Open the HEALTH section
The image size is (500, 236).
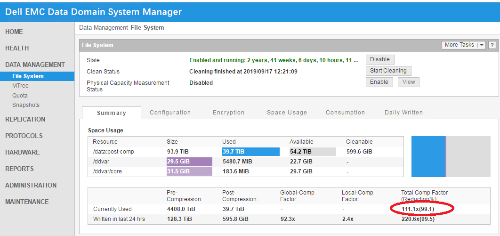[x=17, y=48]
